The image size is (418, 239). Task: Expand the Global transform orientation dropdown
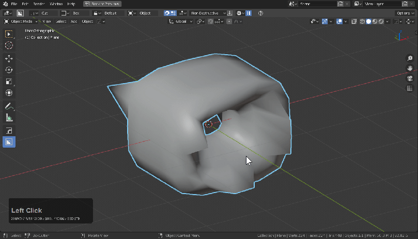coord(181,22)
